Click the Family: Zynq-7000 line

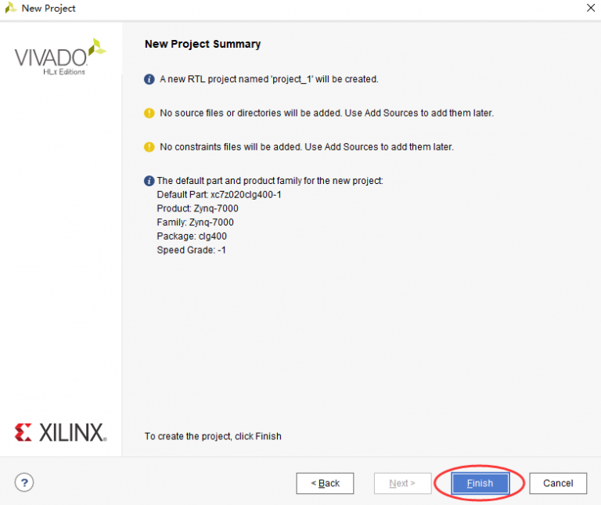tap(195, 222)
